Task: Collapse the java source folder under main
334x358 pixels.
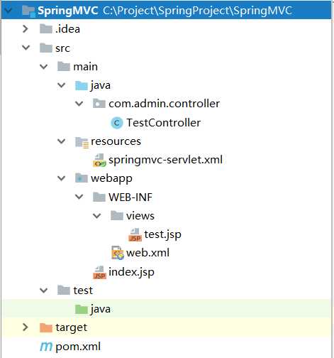Action: click(x=62, y=85)
